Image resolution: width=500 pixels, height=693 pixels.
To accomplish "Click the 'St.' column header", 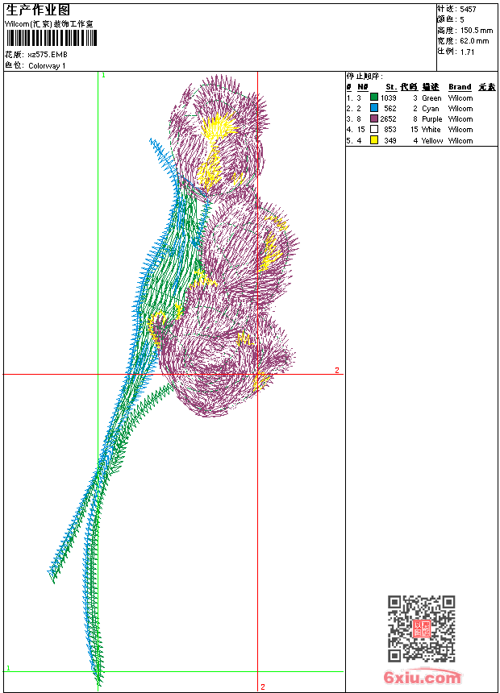I will click(x=391, y=87).
